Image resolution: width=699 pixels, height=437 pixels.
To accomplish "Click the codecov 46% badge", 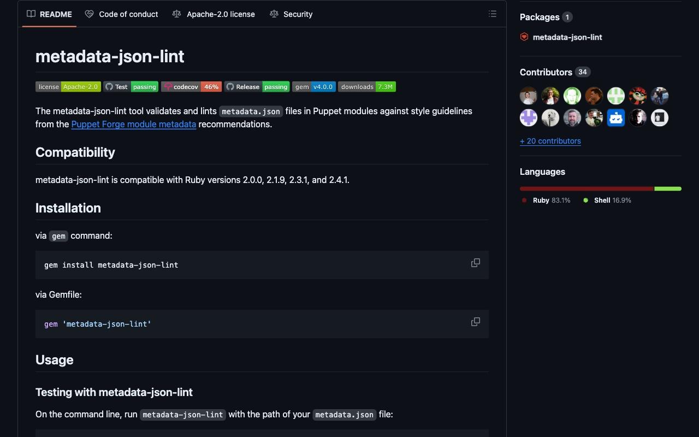I will [x=191, y=87].
